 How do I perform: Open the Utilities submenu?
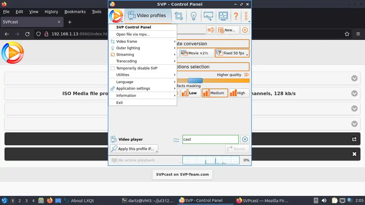(x=143, y=75)
